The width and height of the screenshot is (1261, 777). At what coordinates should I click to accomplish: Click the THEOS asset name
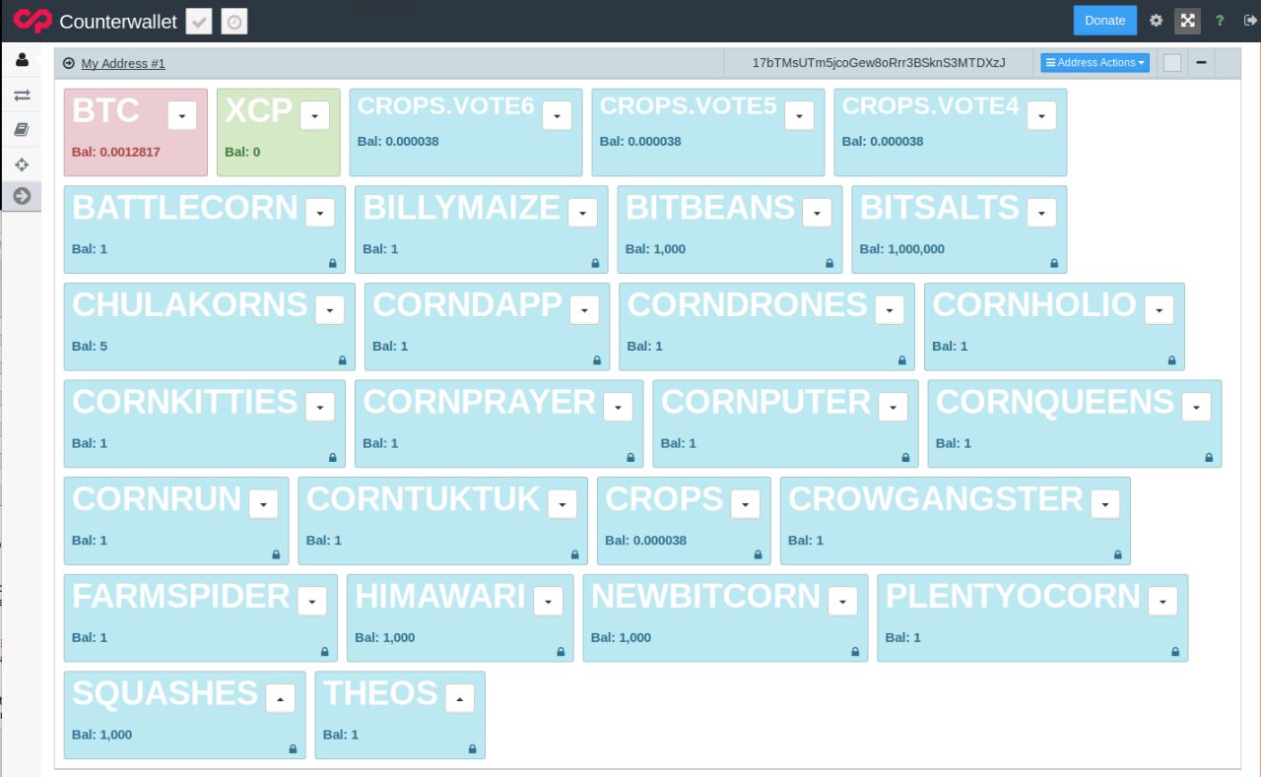point(380,694)
